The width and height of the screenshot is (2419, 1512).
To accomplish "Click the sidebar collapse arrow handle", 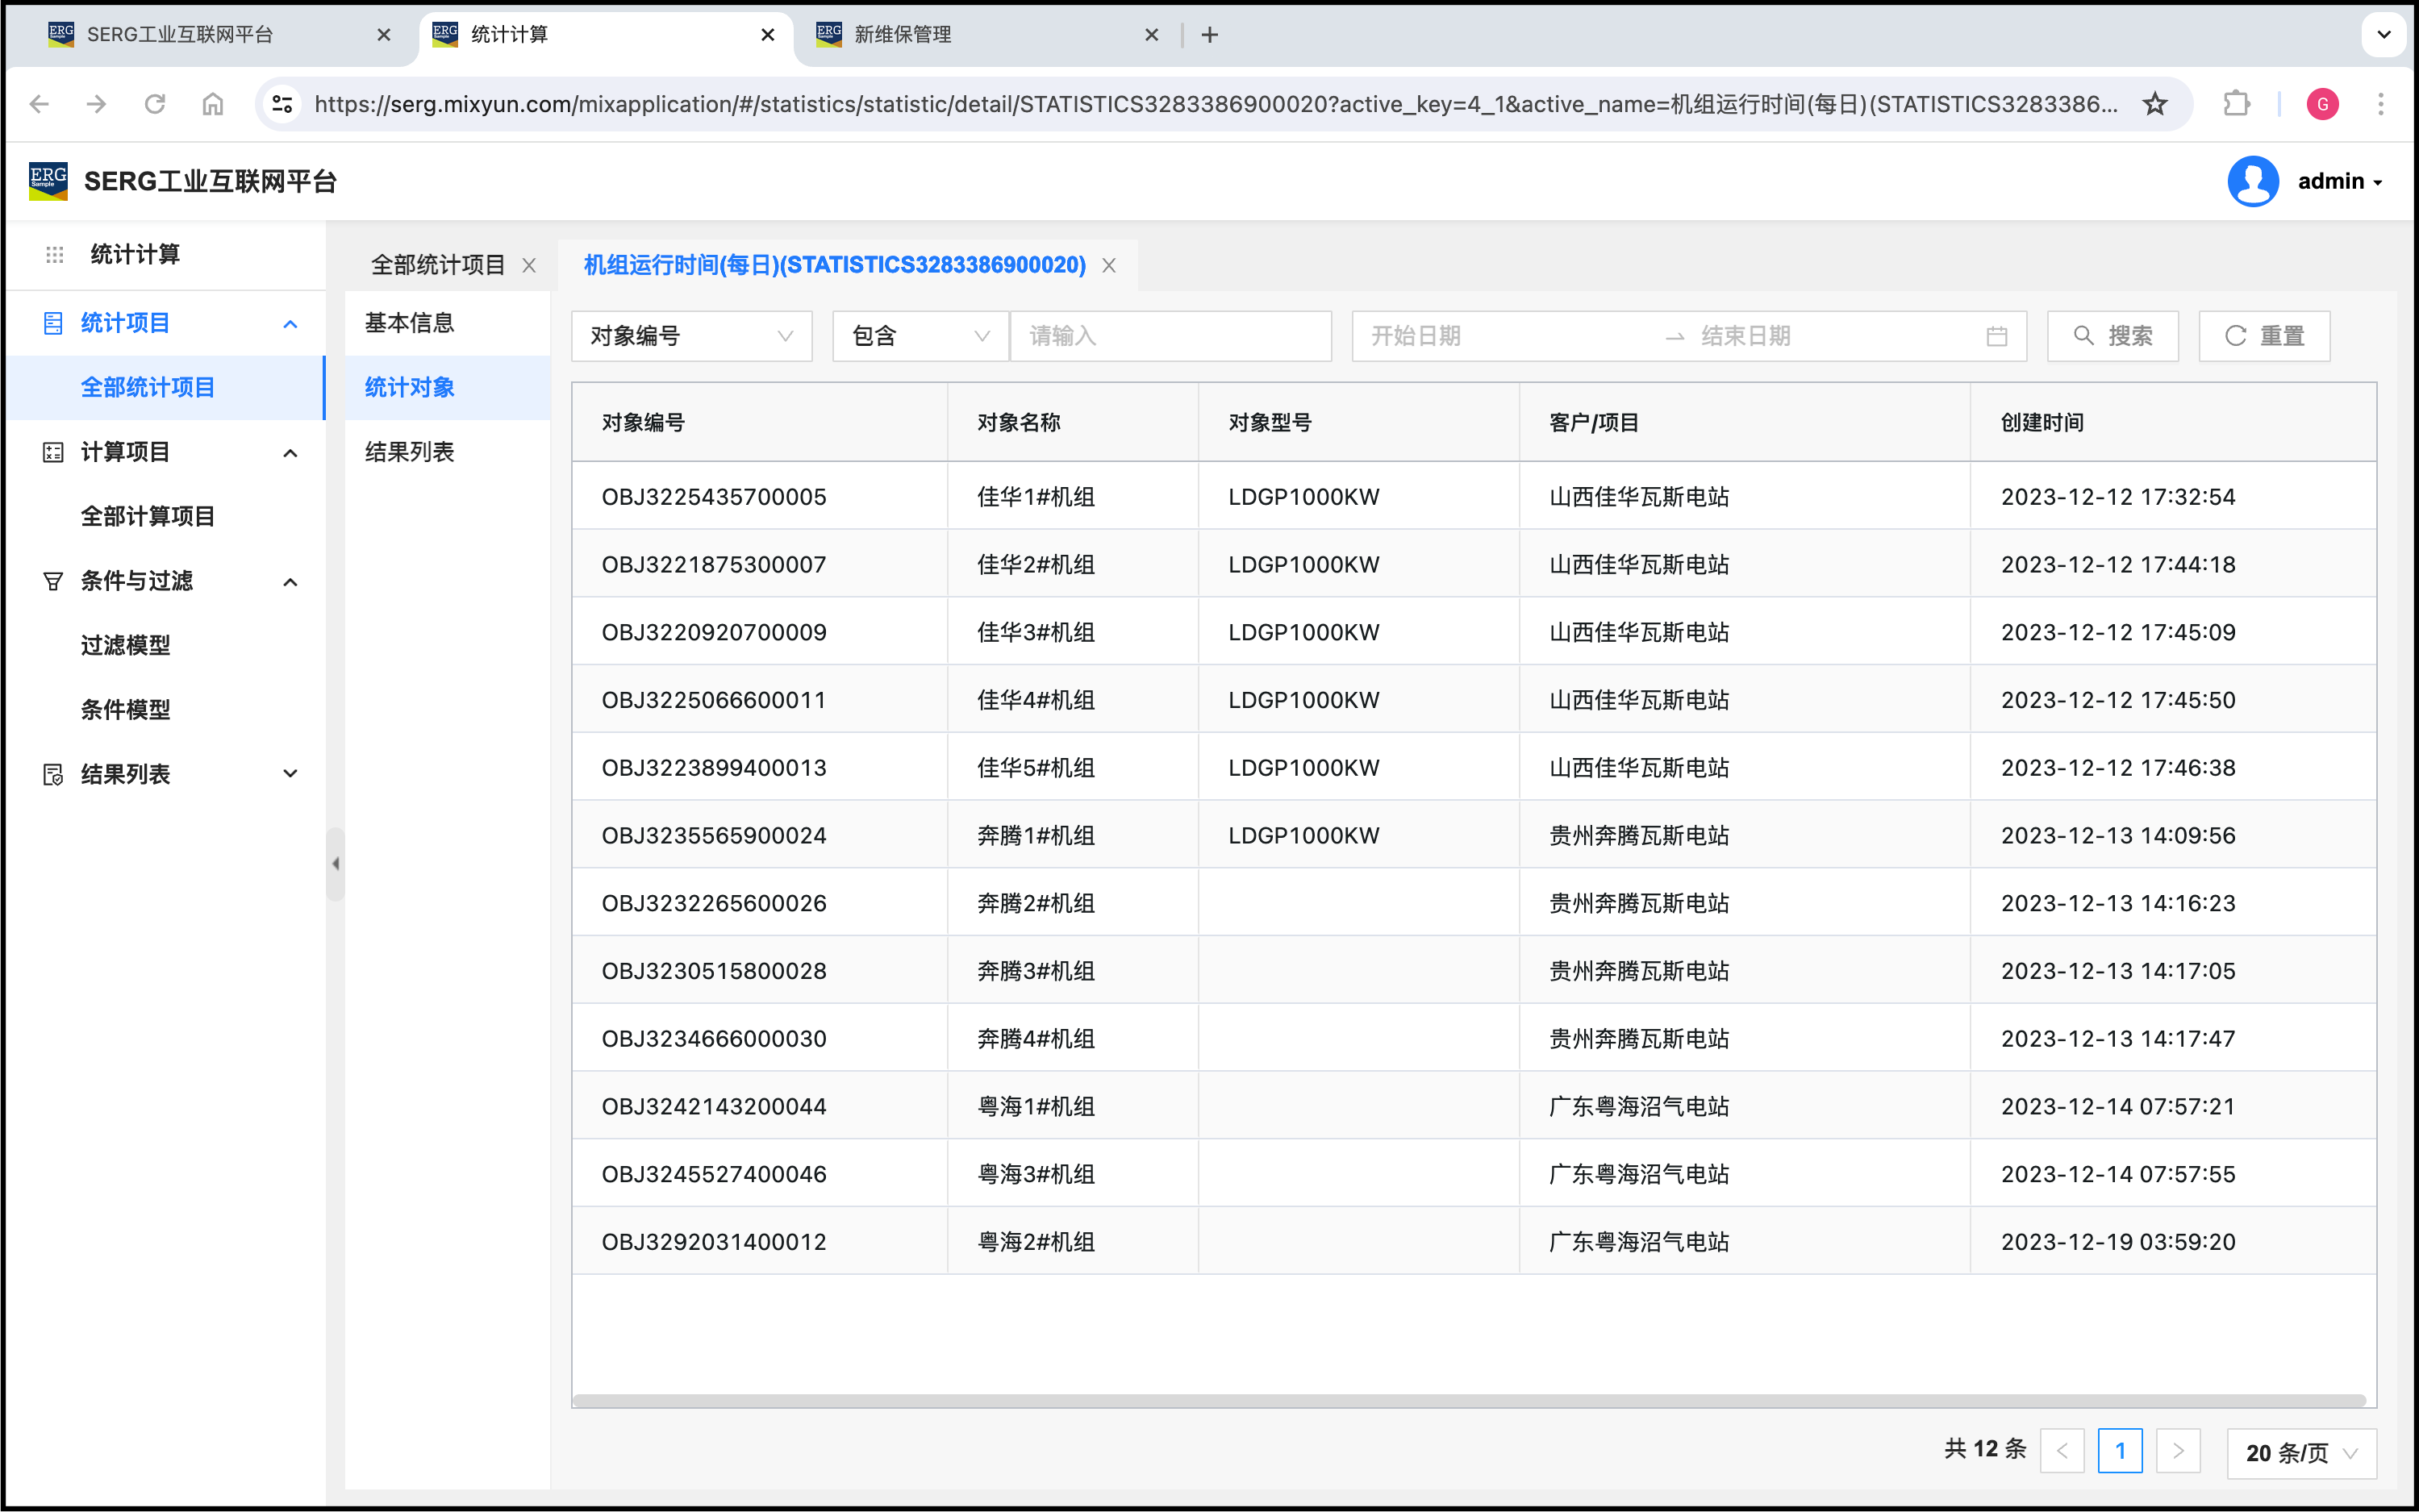I will click(336, 863).
